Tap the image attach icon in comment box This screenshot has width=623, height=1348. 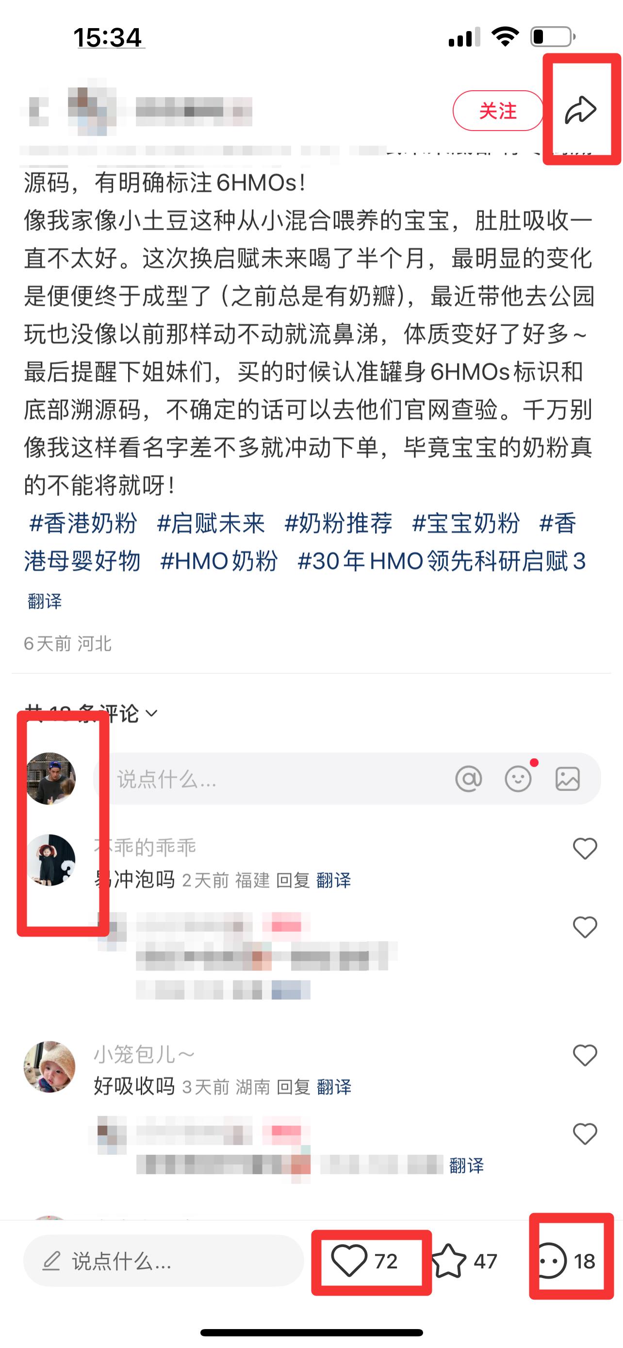click(568, 779)
